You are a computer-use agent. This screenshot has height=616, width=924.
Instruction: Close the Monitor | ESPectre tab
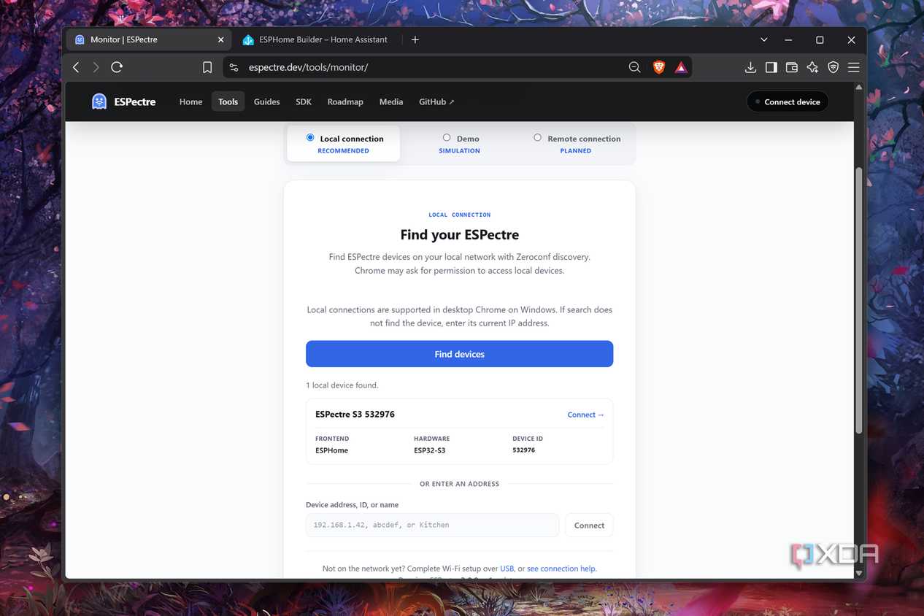tap(221, 40)
